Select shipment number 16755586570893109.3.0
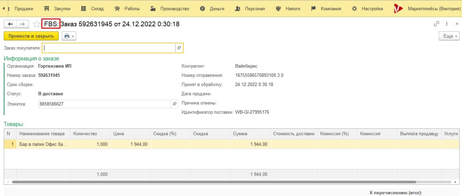 coord(260,75)
